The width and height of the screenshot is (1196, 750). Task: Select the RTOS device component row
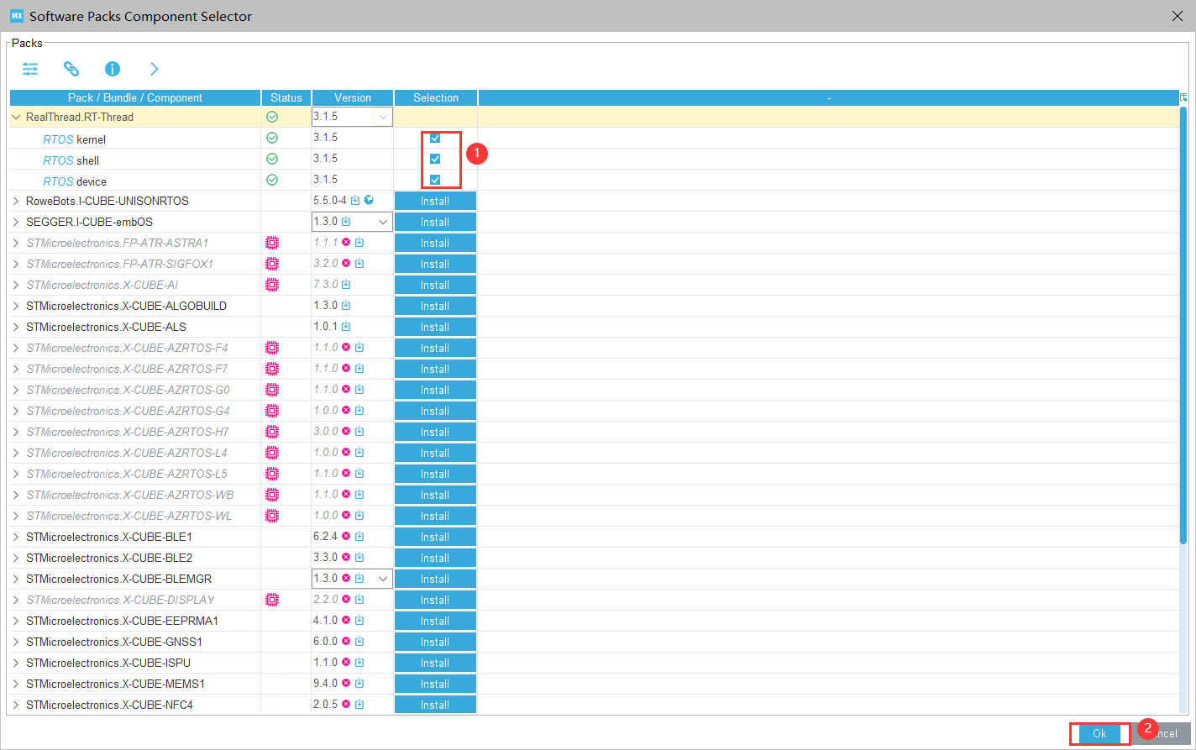[x=75, y=181]
